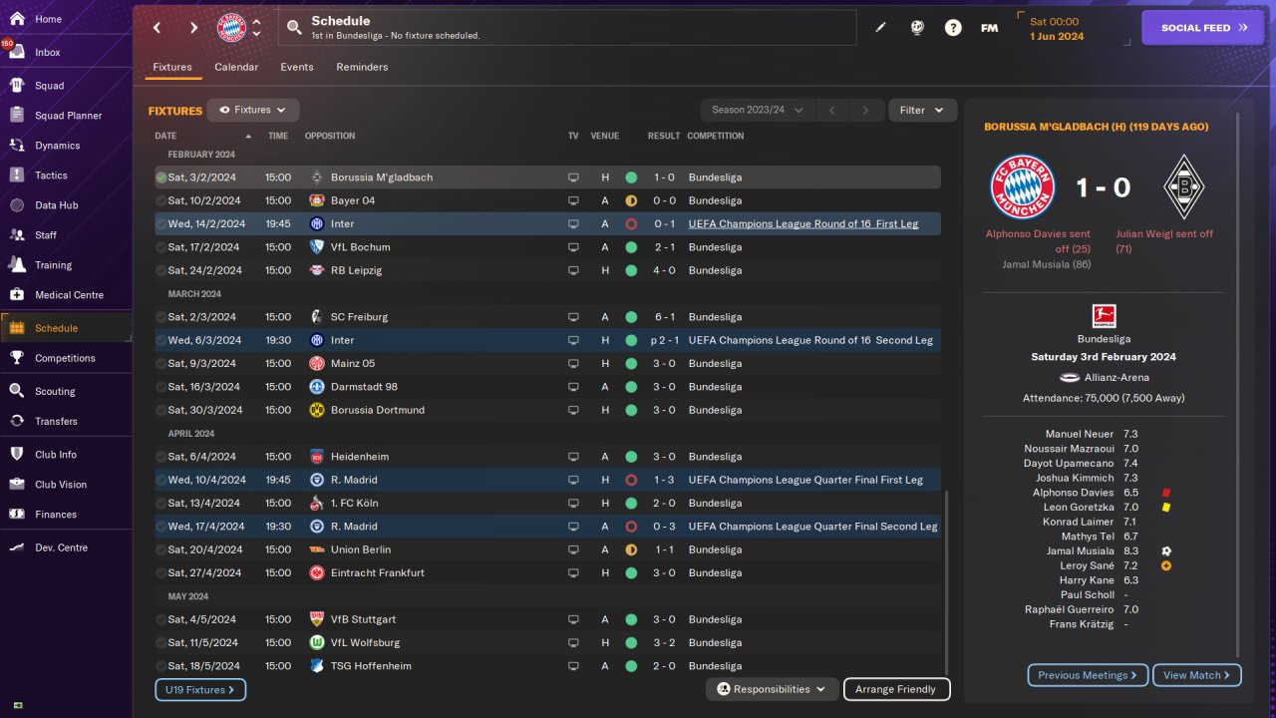Click the U19 Fixtures button
Viewport: 1276px width, 718px height.
coord(200,689)
